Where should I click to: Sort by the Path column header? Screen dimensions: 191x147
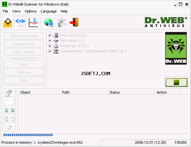click(84, 92)
